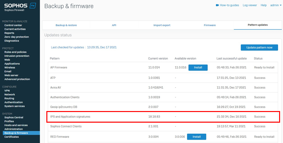Click the Status column header
The image size is (283, 143).
[258, 58]
